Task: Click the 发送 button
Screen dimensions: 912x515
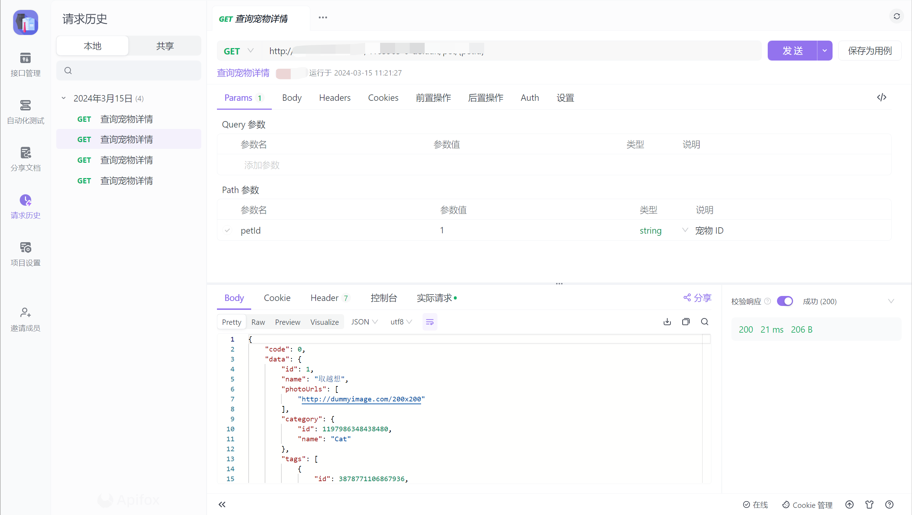Action: (793, 50)
